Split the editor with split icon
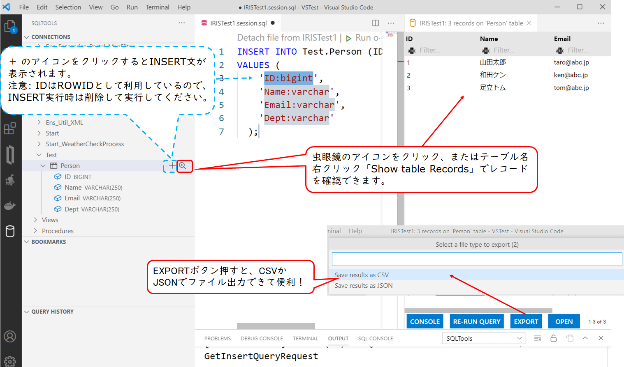 tap(376, 23)
